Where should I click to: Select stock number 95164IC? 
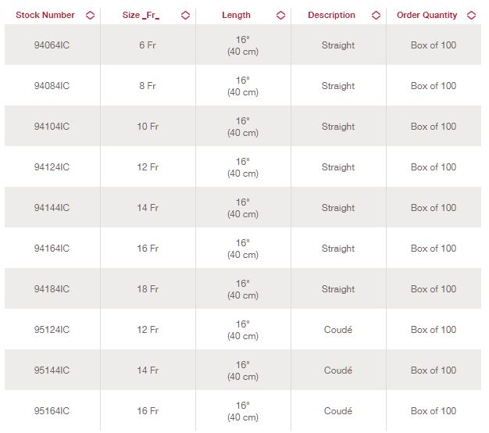point(52,411)
